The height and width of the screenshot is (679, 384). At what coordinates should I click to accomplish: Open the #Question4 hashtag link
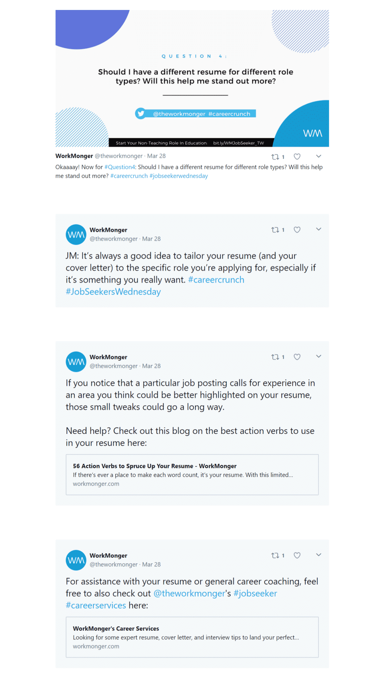120,167
